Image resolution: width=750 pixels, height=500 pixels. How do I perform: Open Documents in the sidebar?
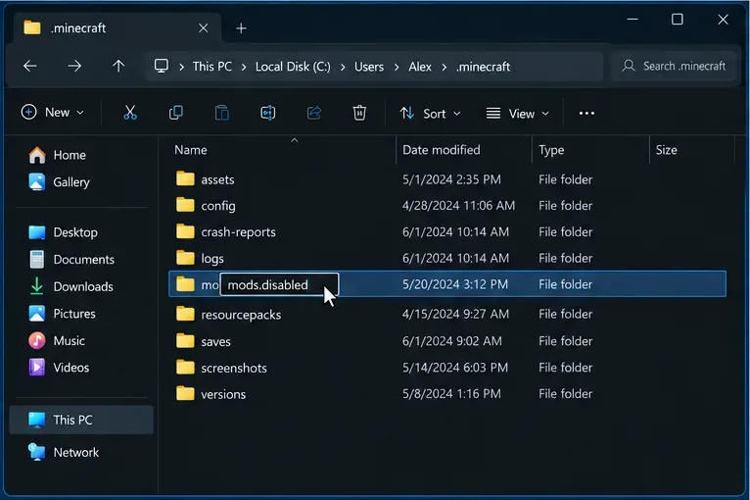[x=71, y=259]
